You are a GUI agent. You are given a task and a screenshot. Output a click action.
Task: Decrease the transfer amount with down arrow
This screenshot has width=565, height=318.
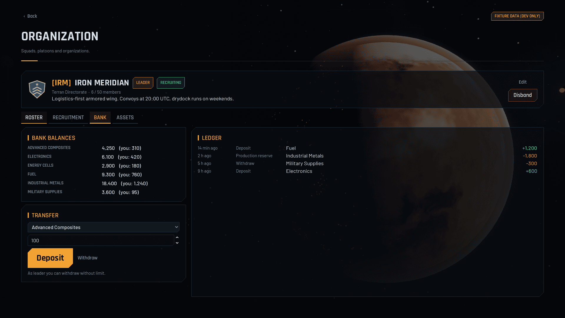(177, 243)
